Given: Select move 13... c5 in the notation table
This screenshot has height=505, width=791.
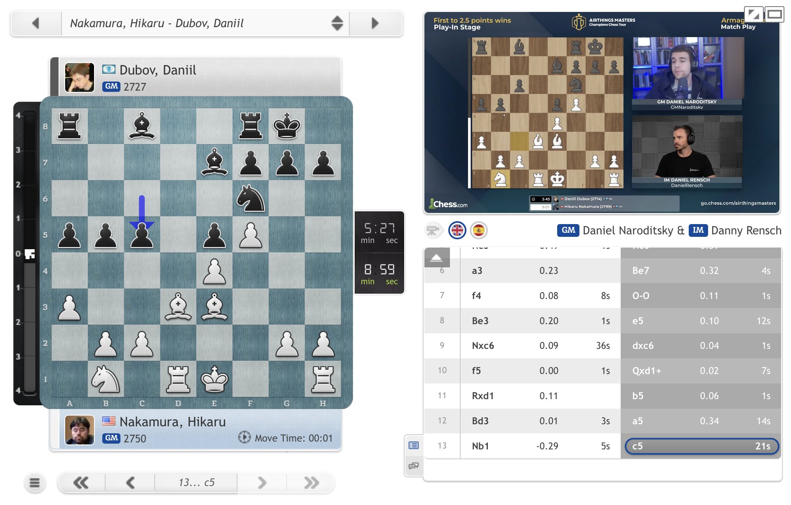Looking at the screenshot, I should tap(701, 446).
